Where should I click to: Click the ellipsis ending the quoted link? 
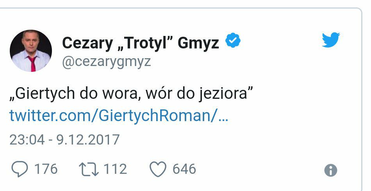tap(222, 117)
